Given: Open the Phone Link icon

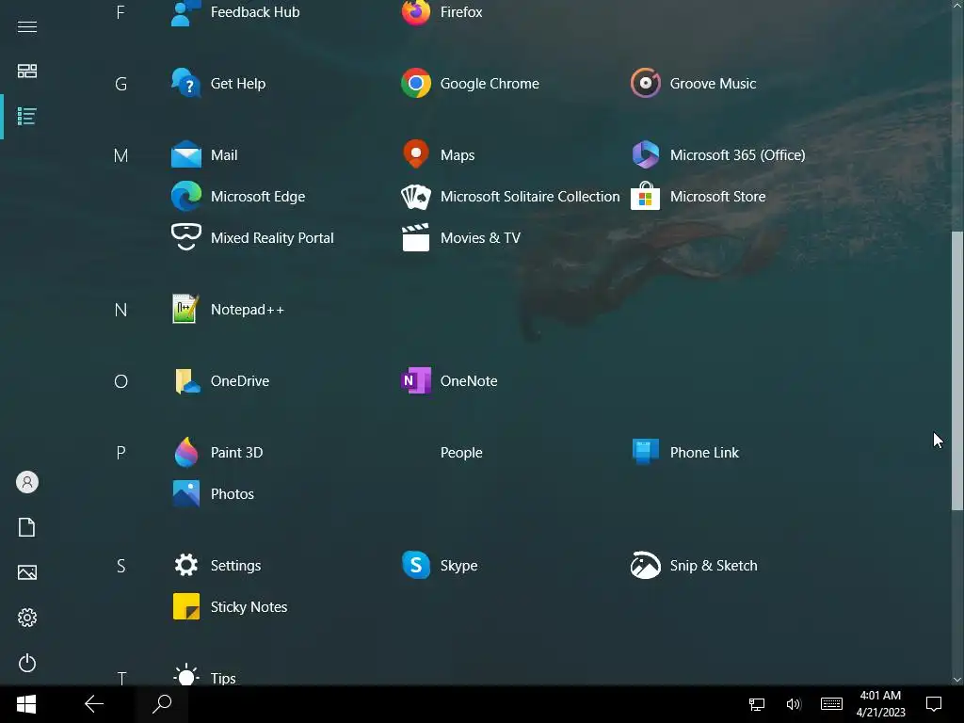Looking at the screenshot, I should pos(646,453).
